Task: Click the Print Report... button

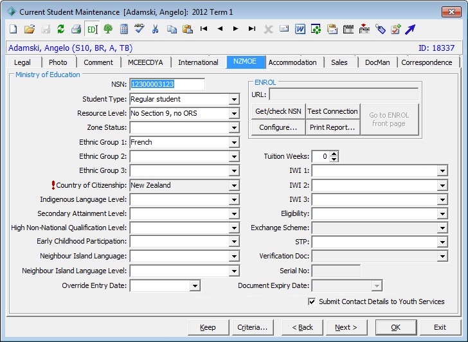Action: (332, 127)
